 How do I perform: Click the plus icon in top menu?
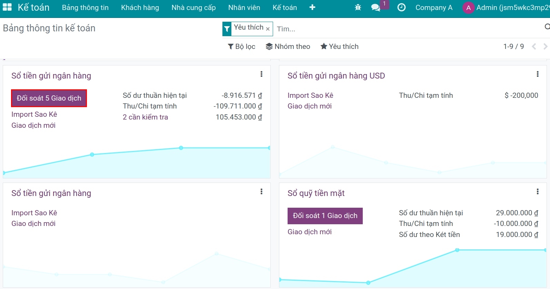tap(312, 7)
